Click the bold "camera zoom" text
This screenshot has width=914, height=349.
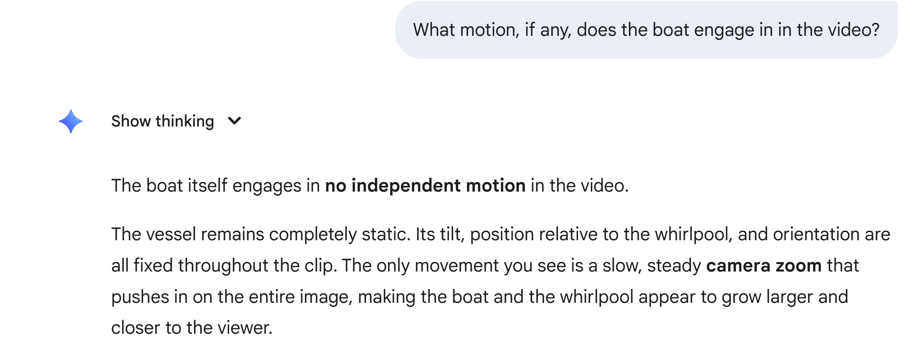(x=764, y=265)
